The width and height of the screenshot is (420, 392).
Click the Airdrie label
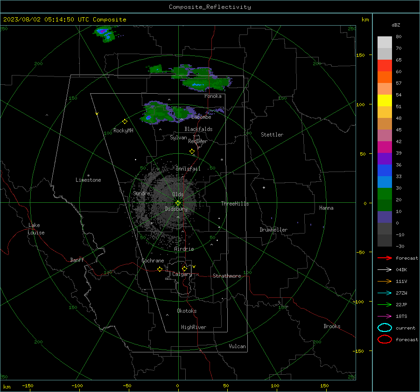click(184, 249)
